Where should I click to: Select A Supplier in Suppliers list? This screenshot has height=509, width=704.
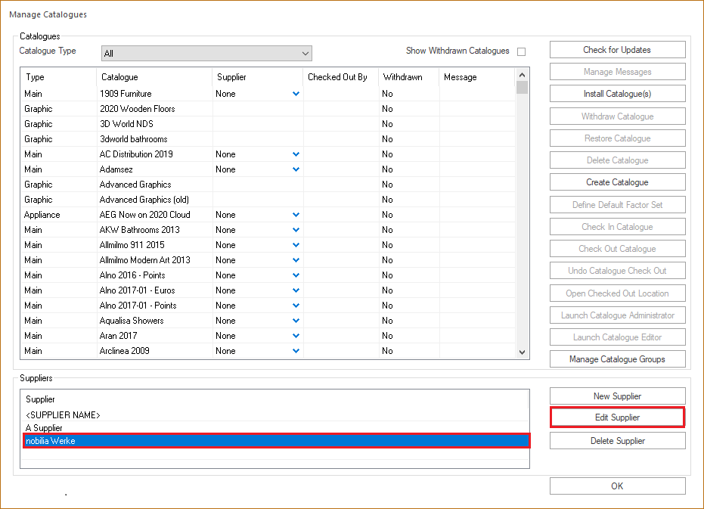(44, 427)
